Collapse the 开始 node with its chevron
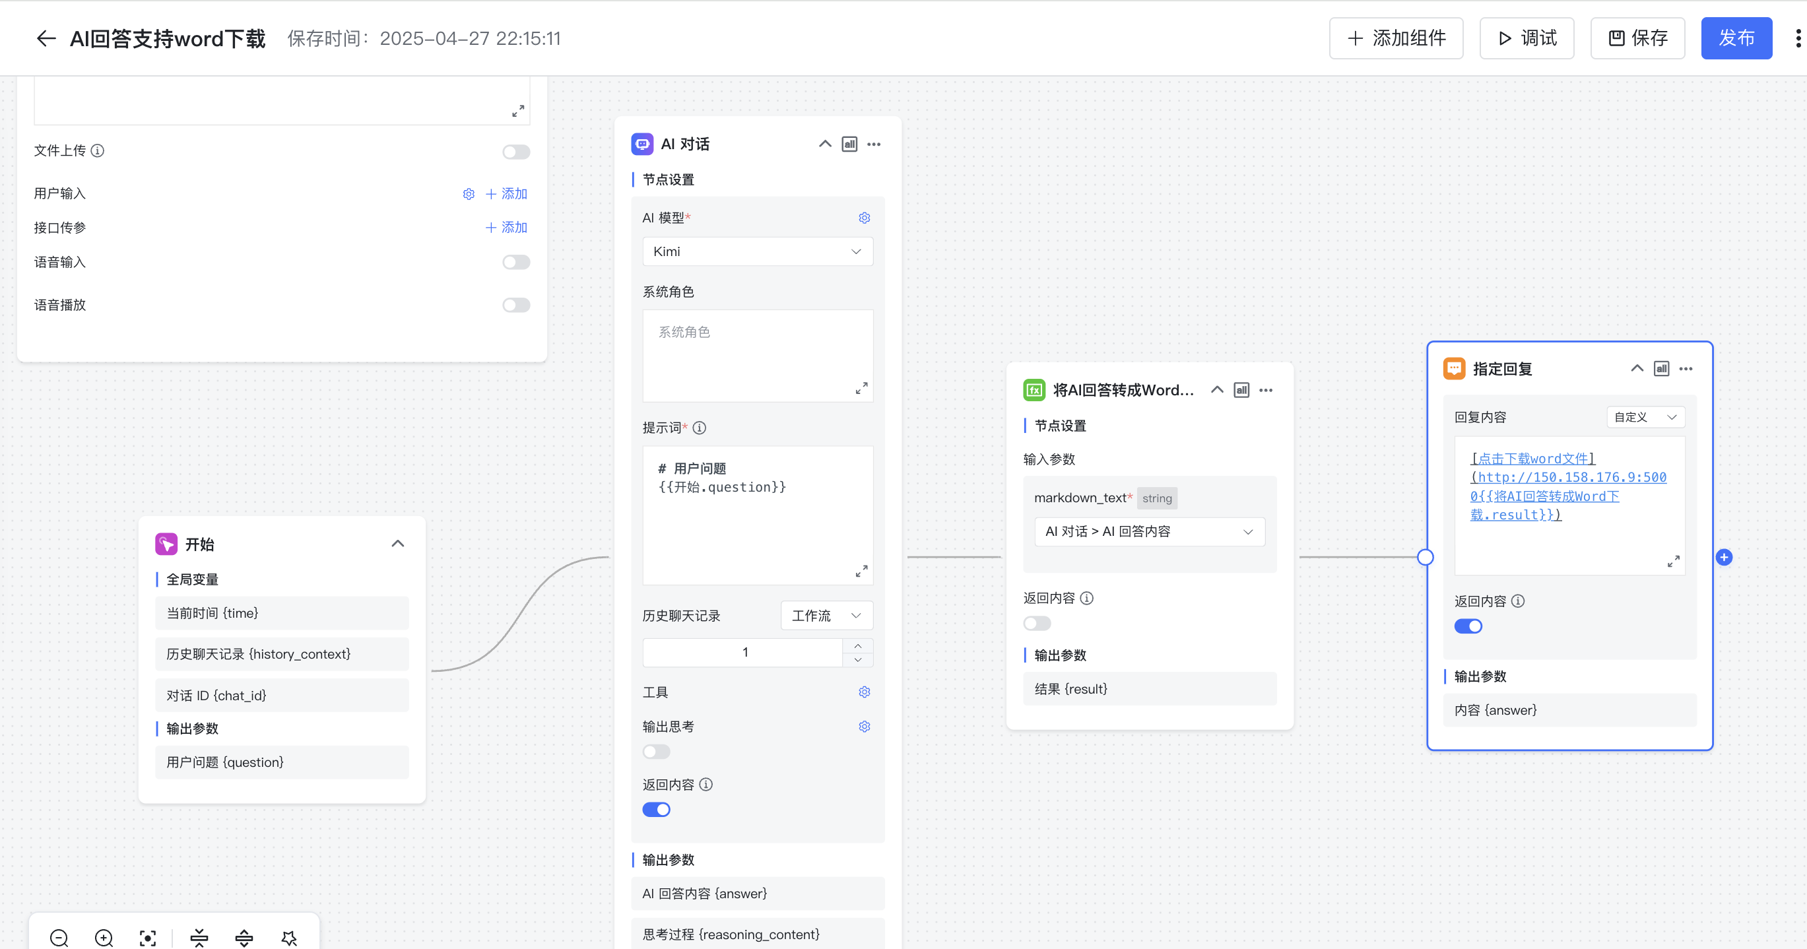The image size is (1807, 949). (398, 544)
